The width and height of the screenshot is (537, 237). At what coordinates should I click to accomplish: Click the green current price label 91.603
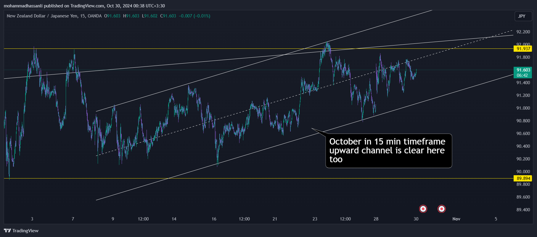[x=523, y=72]
